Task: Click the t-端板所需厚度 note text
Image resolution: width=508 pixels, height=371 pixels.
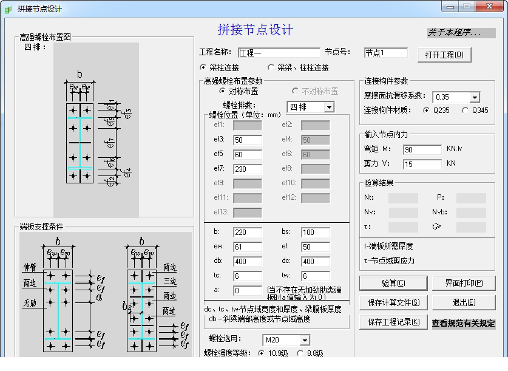Action: (x=388, y=247)
